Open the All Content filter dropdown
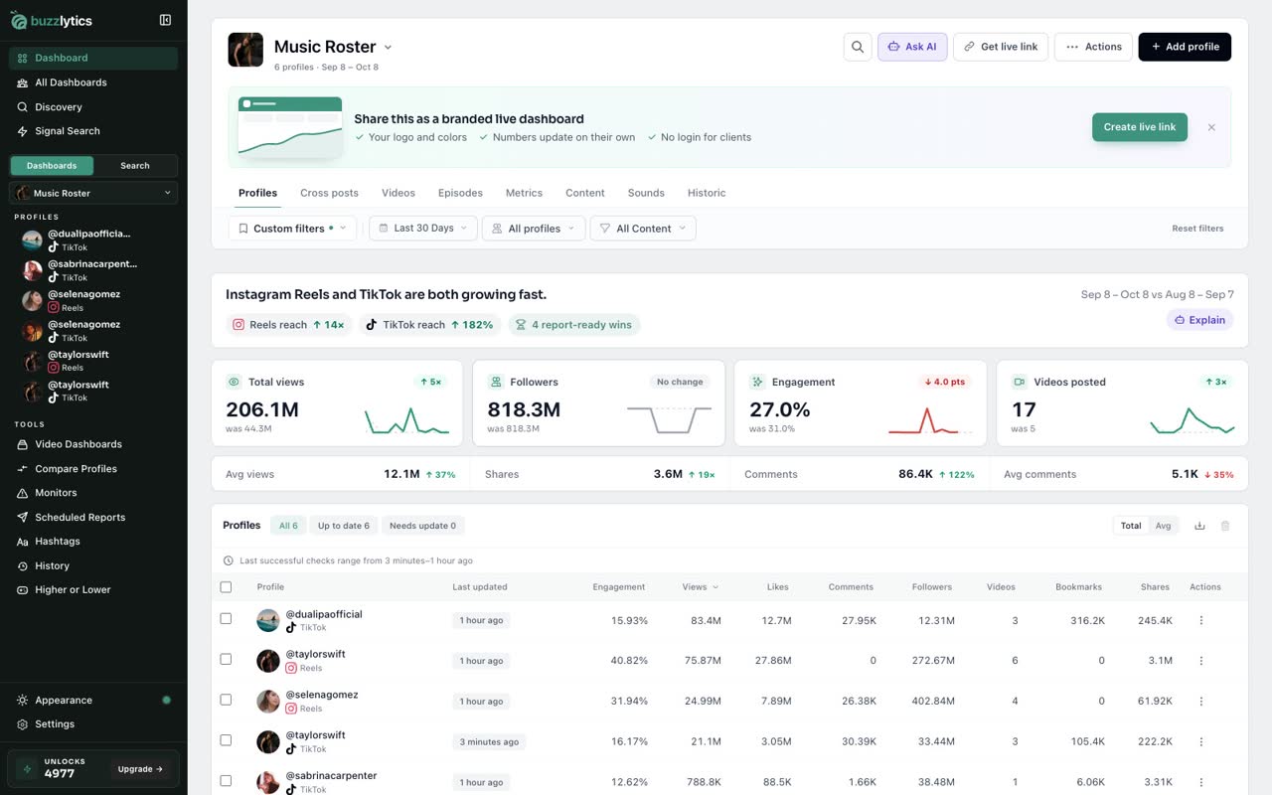The image size is (1272, 795). 643,229
